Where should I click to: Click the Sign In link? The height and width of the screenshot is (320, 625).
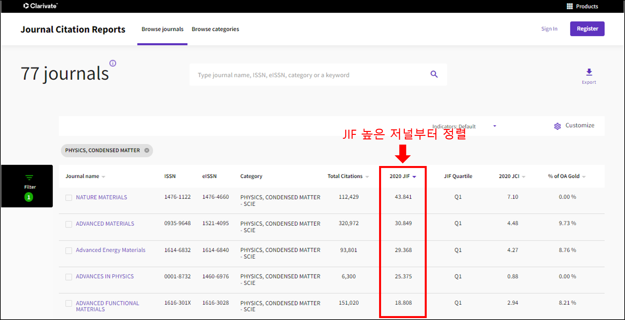549,29
